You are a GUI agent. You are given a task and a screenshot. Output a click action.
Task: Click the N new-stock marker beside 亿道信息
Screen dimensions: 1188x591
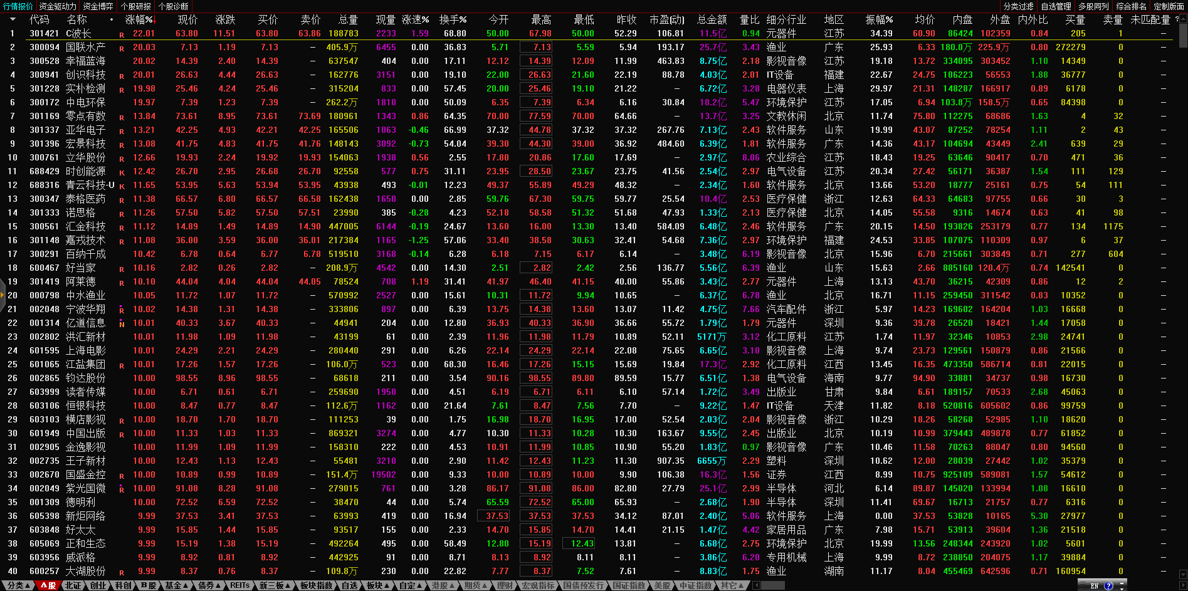point(122,324)
